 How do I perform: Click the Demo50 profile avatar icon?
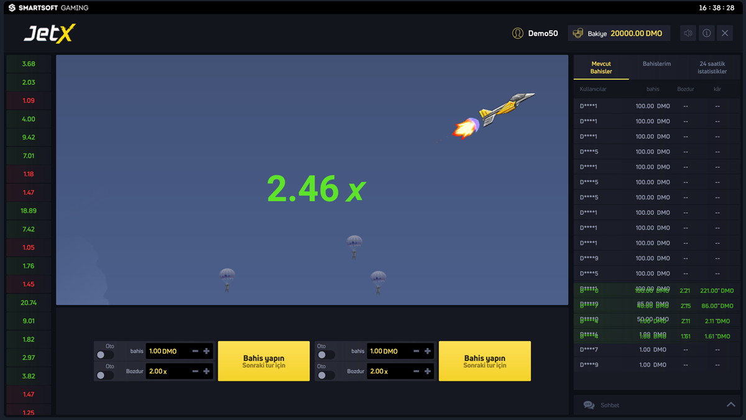(x=518, y=33)
